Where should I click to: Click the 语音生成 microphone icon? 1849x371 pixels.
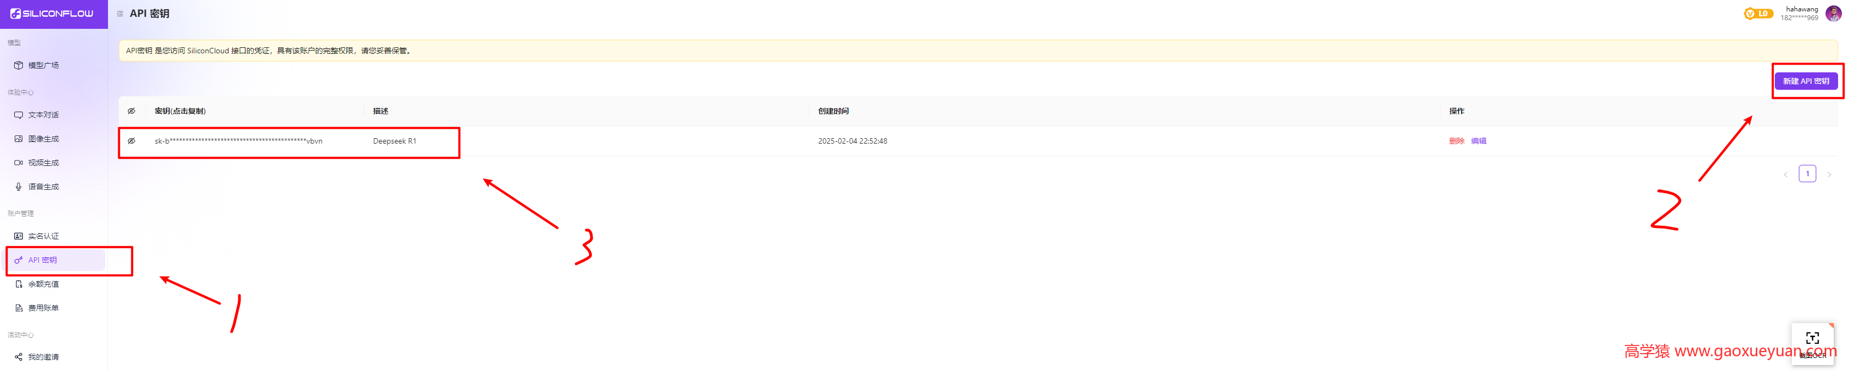coord(19,187)
